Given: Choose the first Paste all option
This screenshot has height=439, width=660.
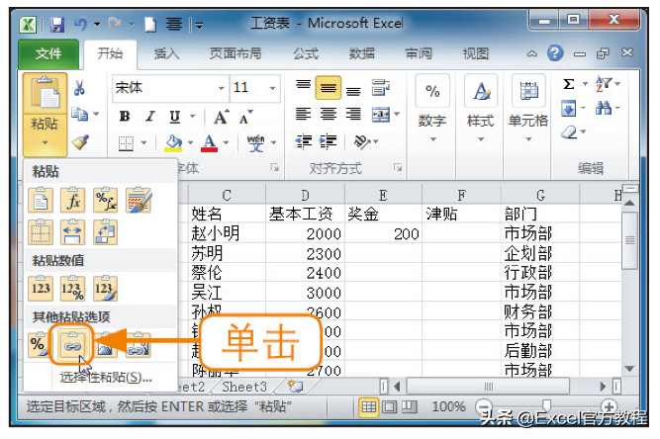Looking at the screenshot, I should point(41,200).
